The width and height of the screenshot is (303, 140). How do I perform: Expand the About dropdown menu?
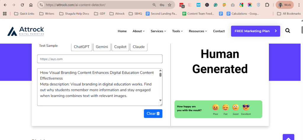point(138,31)
